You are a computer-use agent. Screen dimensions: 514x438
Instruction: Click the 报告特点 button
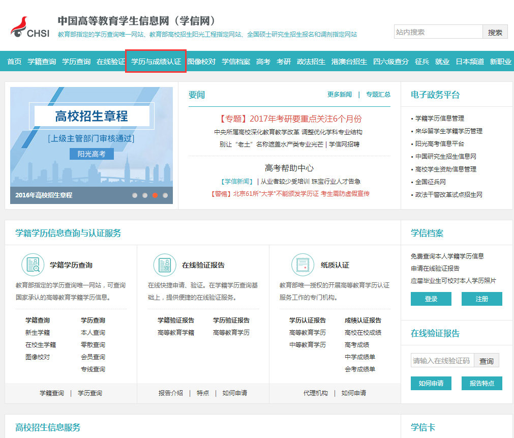482,383
